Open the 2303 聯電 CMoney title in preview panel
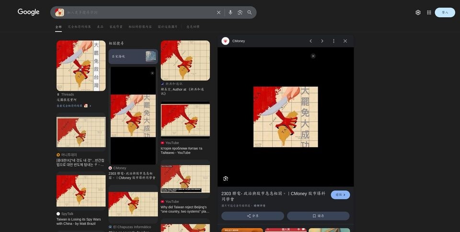The height and width of the screenshot is (232, 460). (274, 196)
